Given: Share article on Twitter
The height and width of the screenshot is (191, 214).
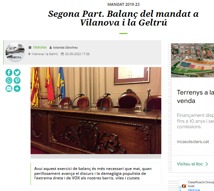Looking at the screenshot, I should [17, 73].
